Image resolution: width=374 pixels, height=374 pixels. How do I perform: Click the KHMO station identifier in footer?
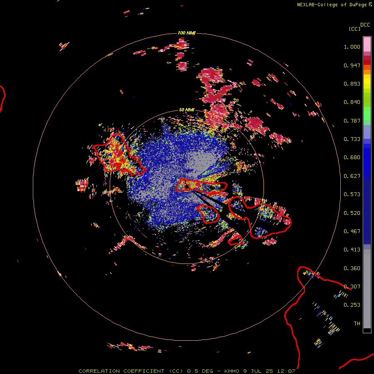click(x=231, y=371)
